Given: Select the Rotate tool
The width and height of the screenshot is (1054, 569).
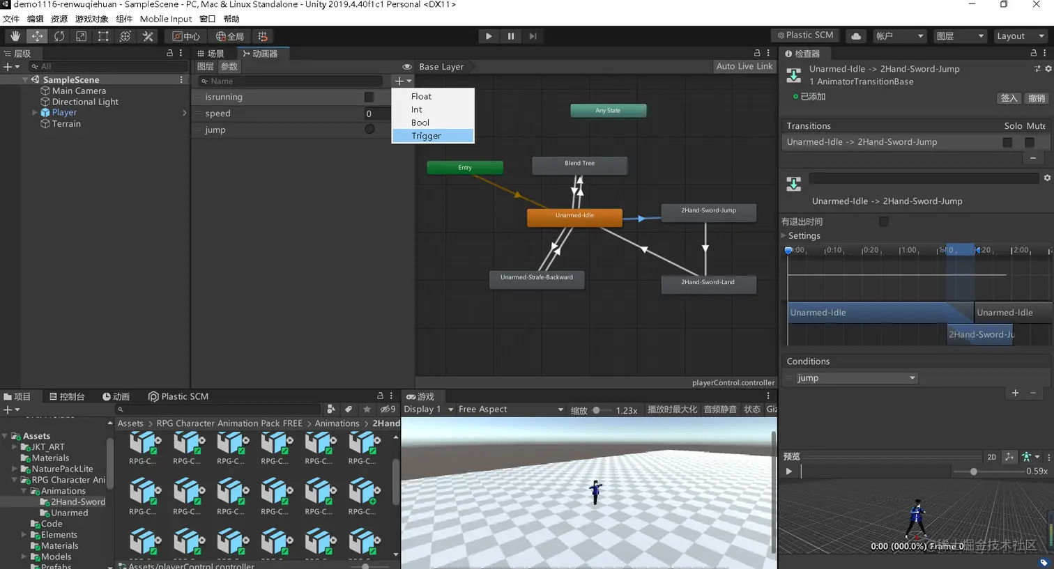Looking at the screenshot, I should pyautogui.click(x=59, y=36).
